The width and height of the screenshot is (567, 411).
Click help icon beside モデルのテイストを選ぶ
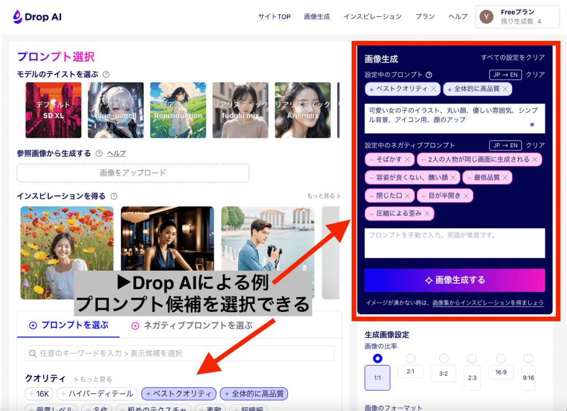(x=106, y=74)
